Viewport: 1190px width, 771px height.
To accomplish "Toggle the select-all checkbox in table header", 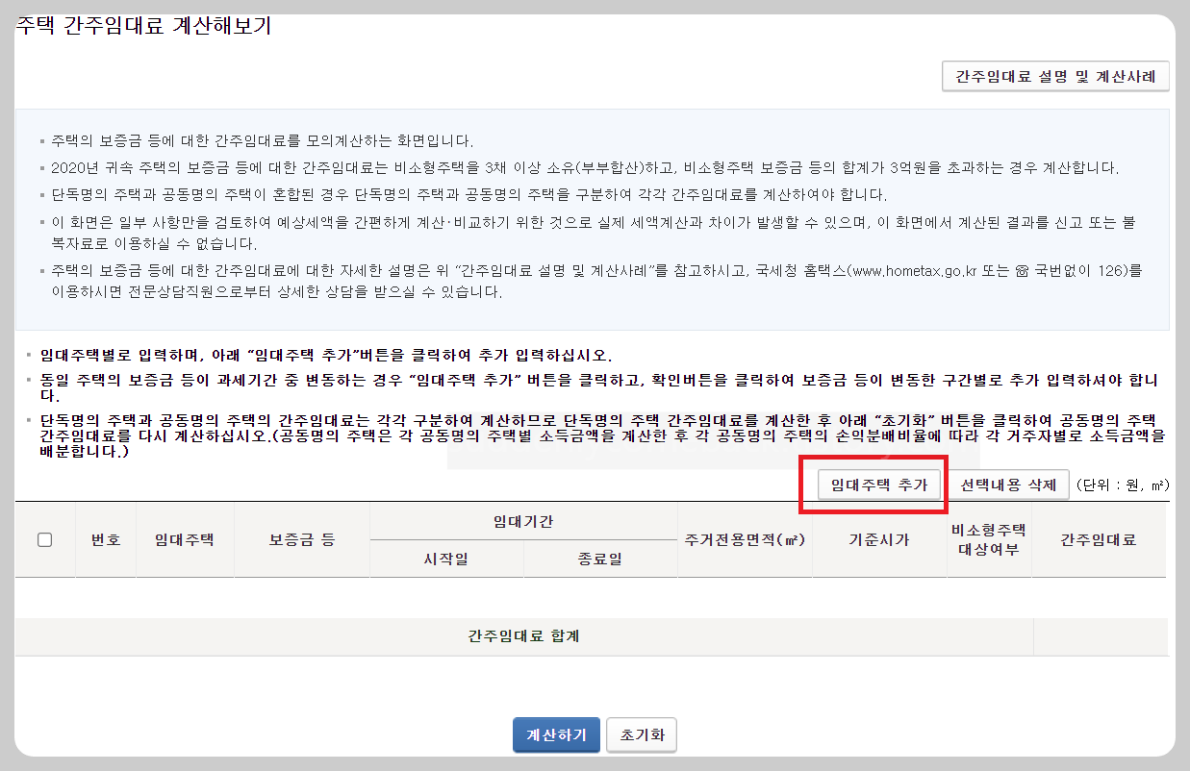I will [45, 539].
